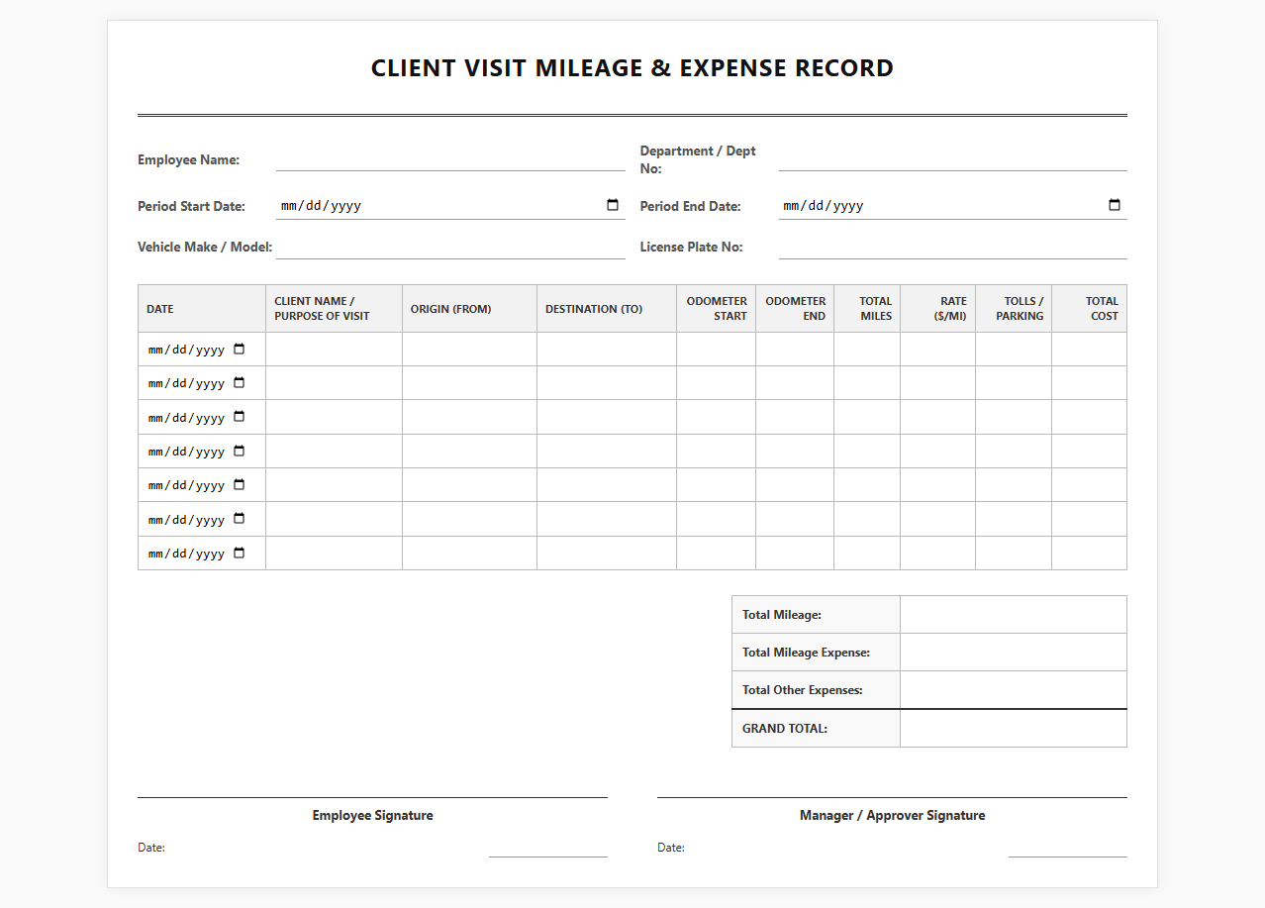Click first row Tolls / Parking cell

1014,350
